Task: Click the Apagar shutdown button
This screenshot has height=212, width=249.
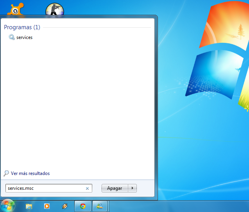Action: click(x=115, y=188)
